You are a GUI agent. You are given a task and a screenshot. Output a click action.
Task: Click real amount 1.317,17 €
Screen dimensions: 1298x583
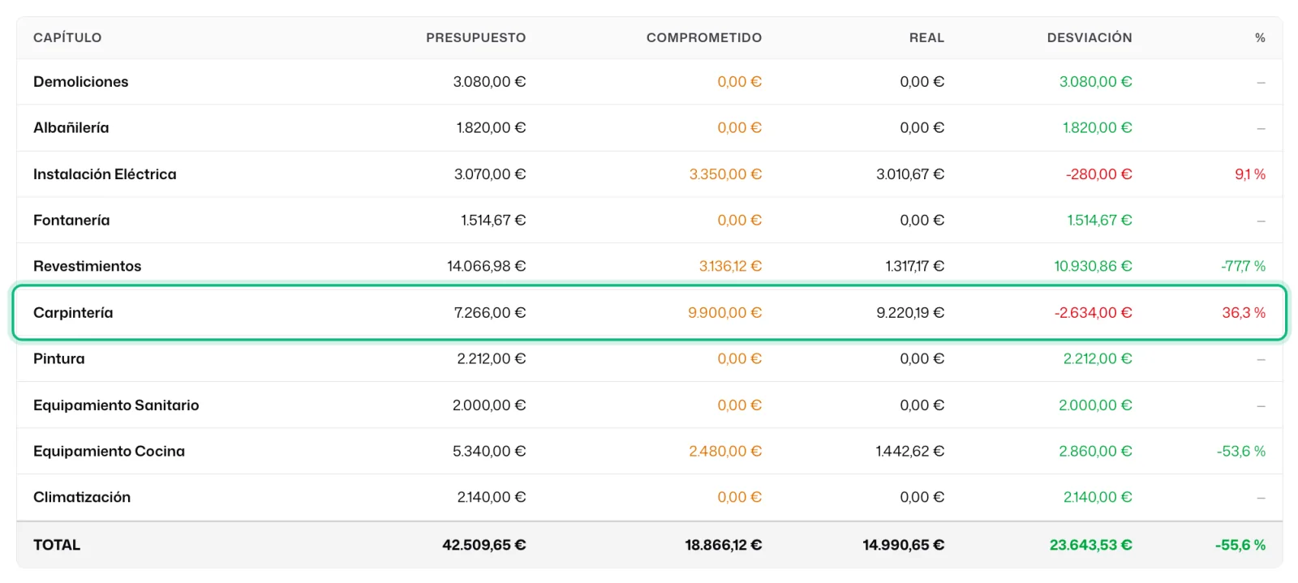[914, 267]
